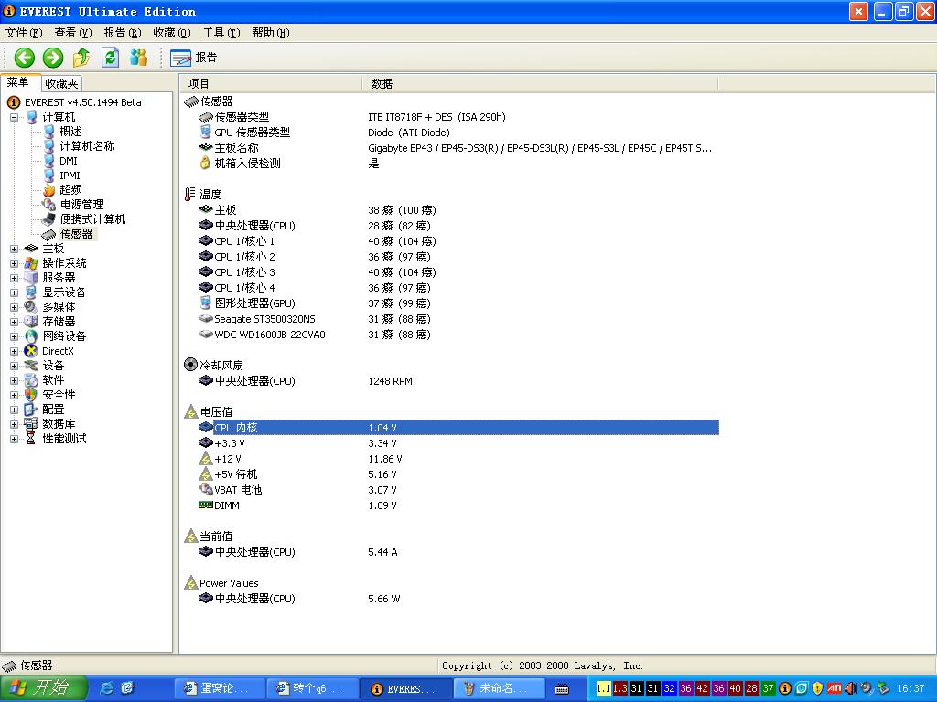Click the yellow 1.1 tray indicator
Image resolution: width=937 pixels, height=702 pixels.
[604, 688]
